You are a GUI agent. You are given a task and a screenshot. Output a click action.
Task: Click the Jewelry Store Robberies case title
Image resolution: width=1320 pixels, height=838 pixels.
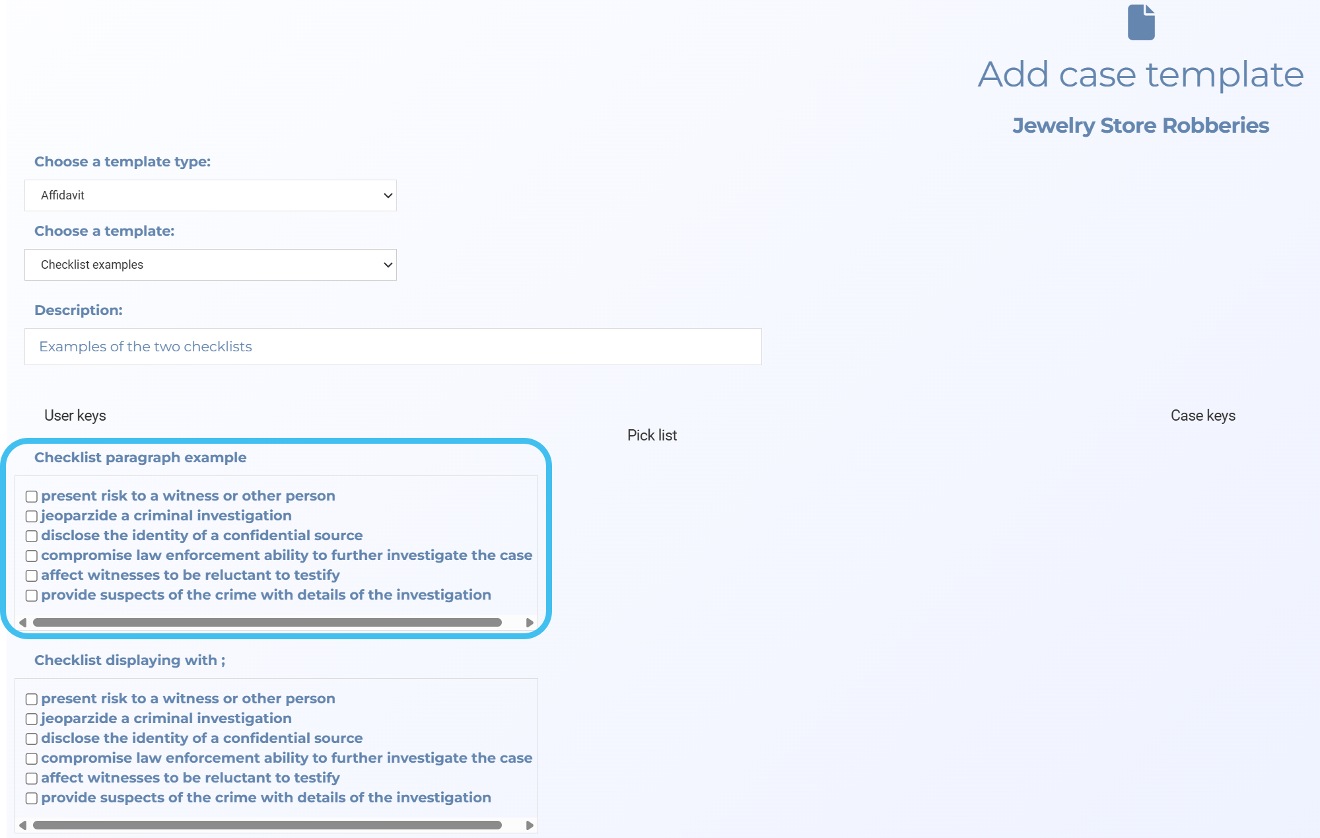click(1140, 125)
